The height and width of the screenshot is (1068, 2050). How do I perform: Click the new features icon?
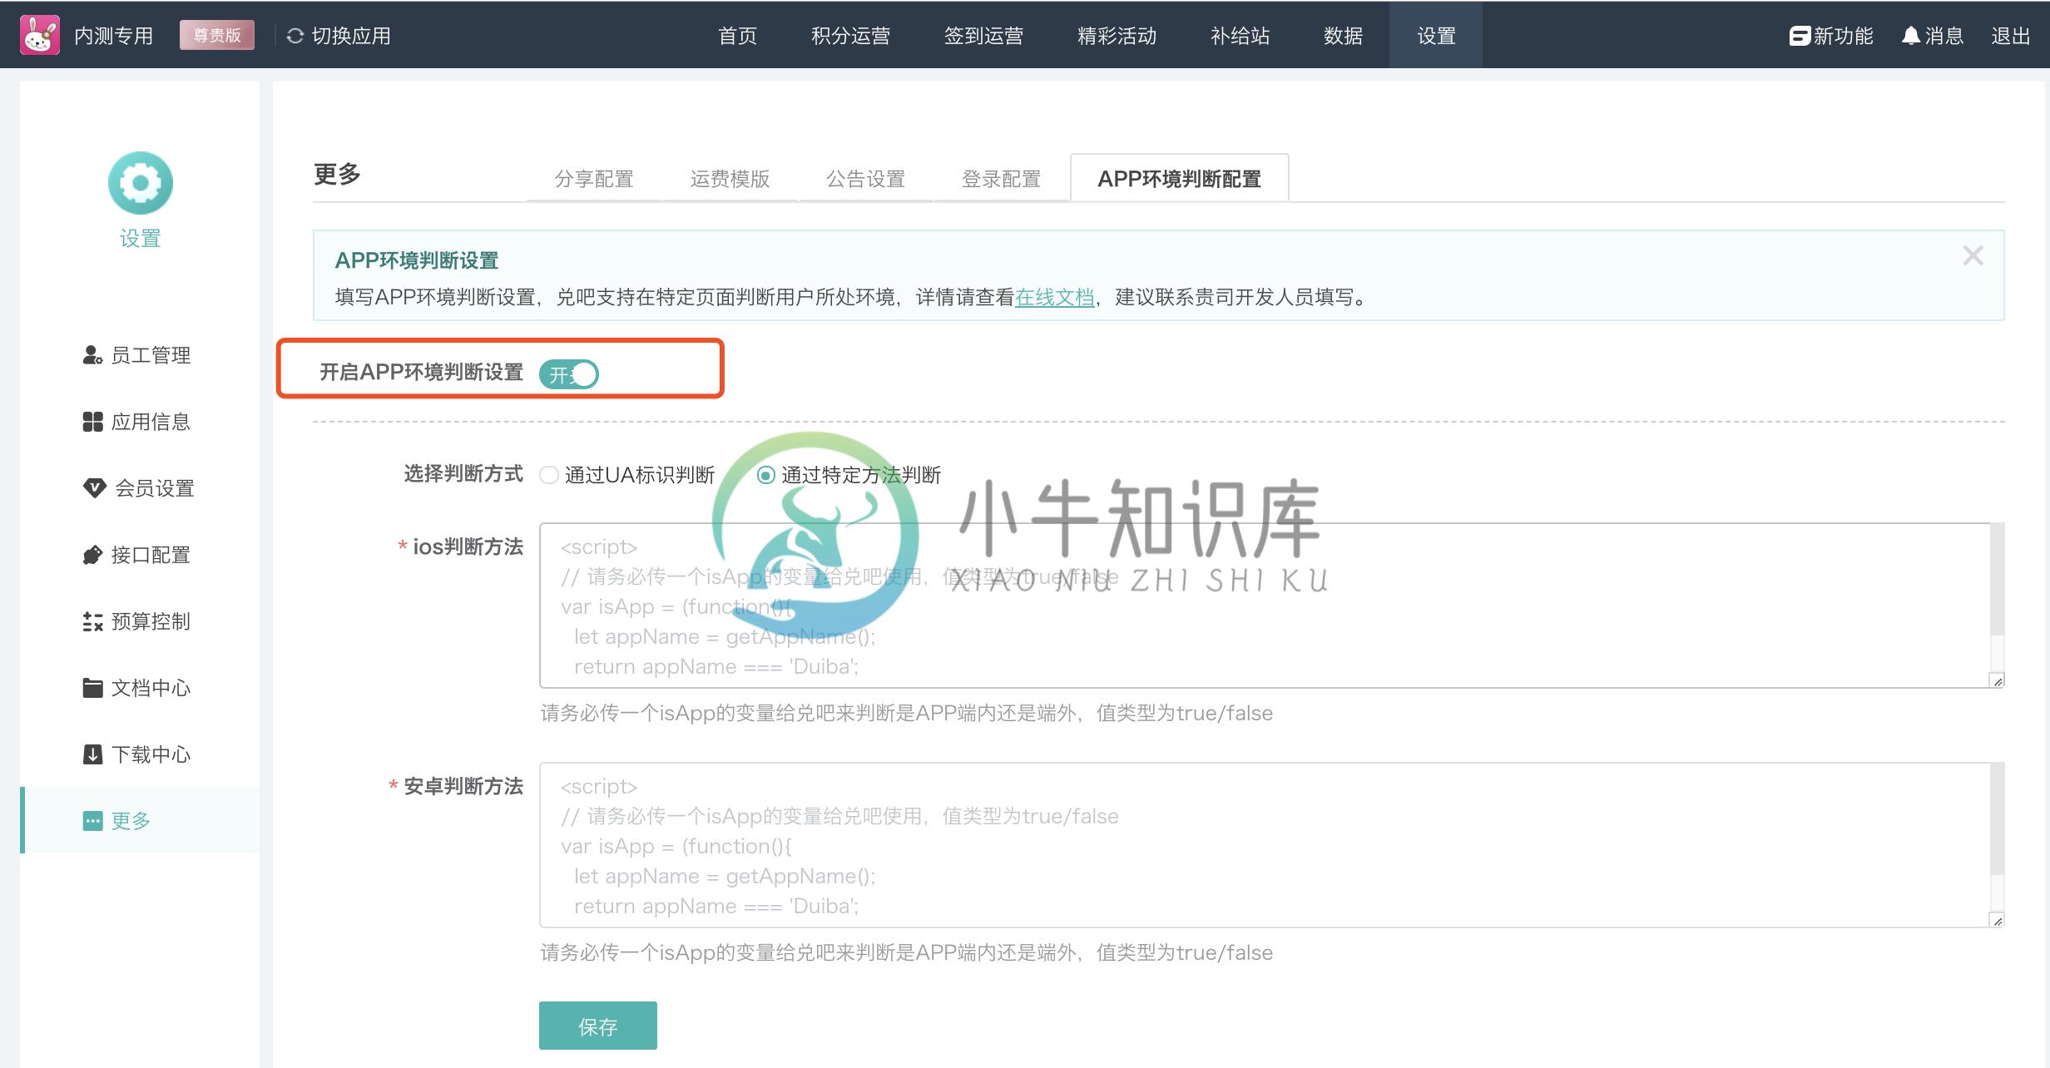point(1800,36)
